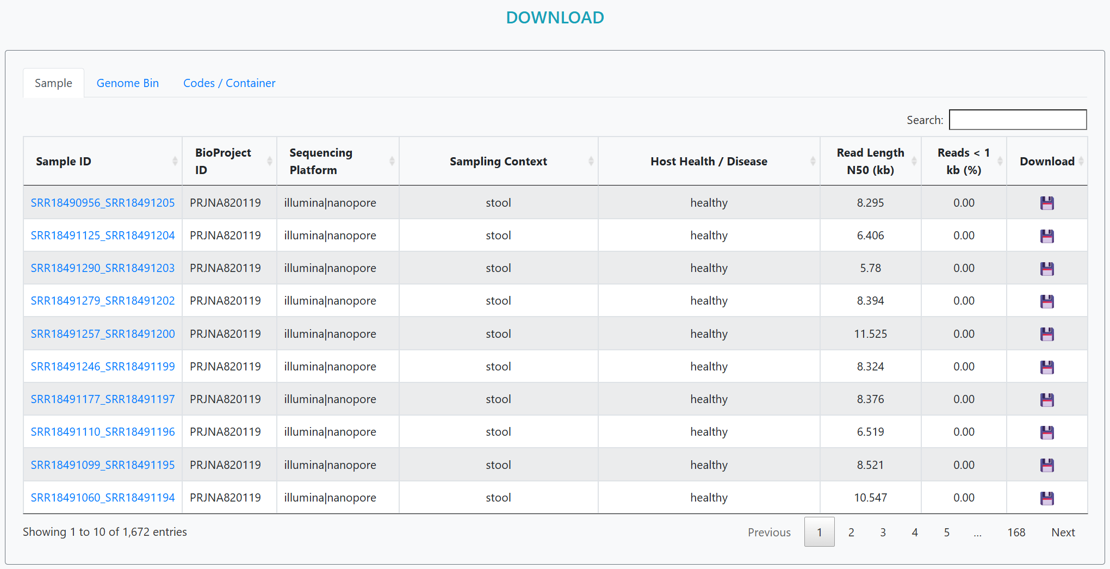Open sample link SRR18491279_SRR18491202
Image resolution: width=1110 pixels, height=569 pixels.
point(103,301)
